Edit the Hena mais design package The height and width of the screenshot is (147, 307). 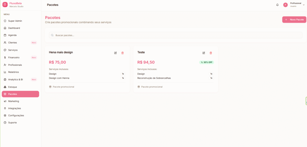(x=115, y=53)
